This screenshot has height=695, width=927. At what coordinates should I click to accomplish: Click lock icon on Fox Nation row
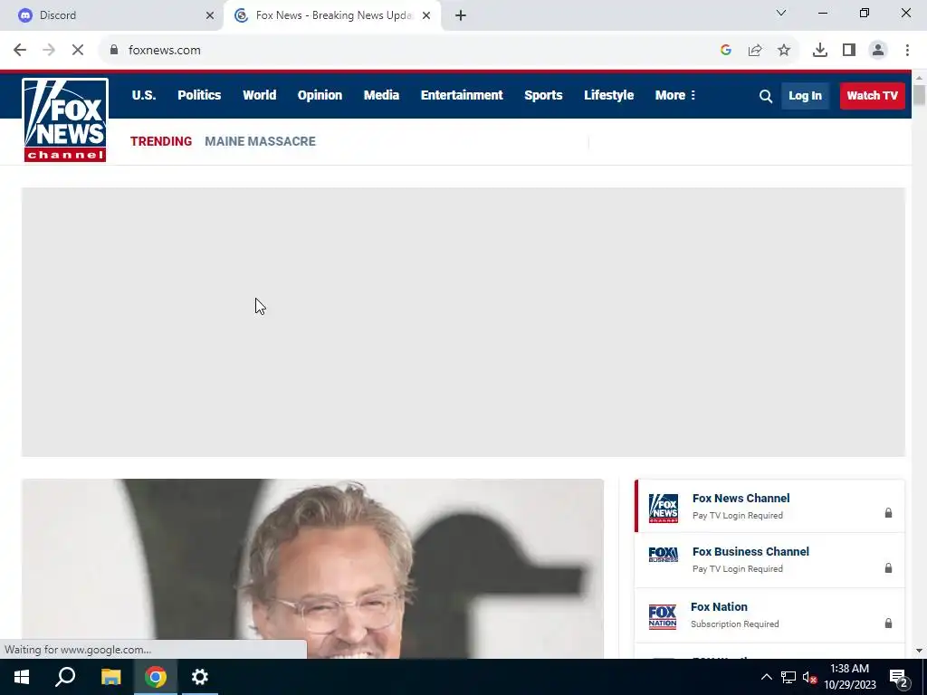(888, 623)
